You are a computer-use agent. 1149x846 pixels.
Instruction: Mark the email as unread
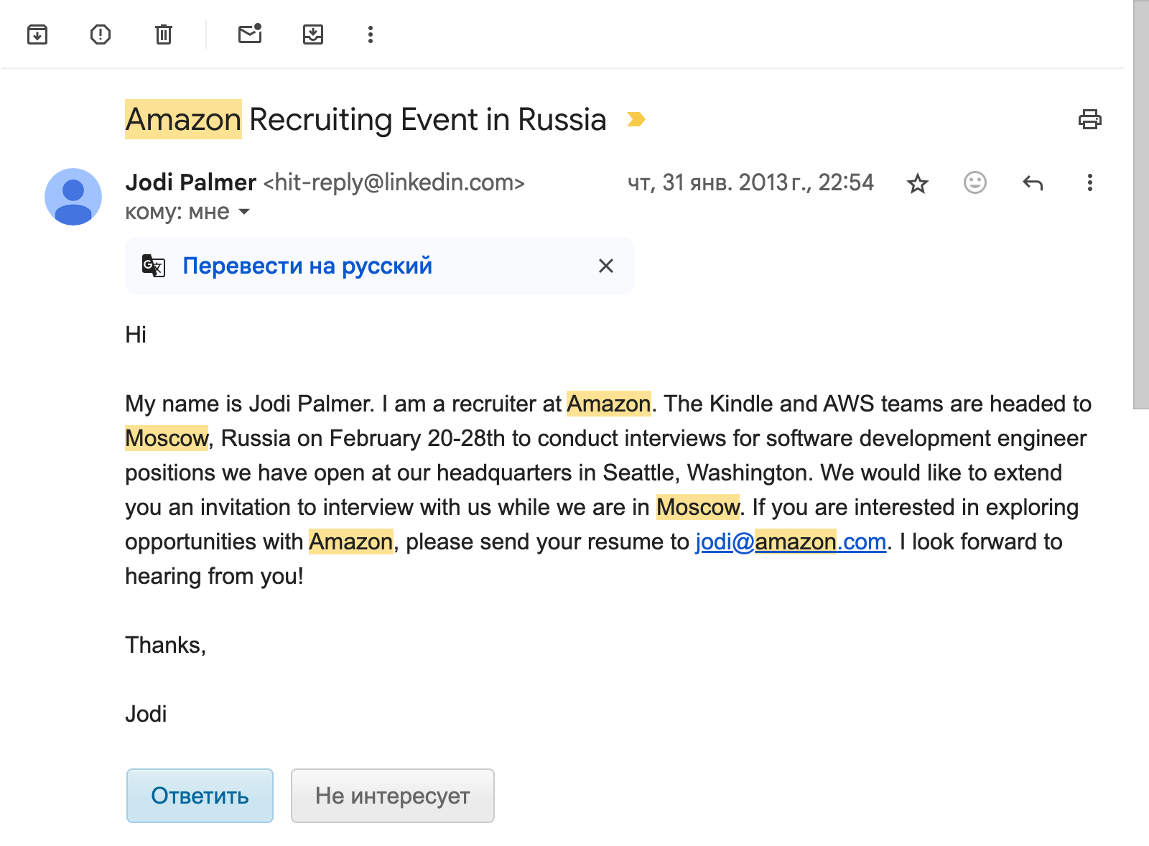click(250, 34)
